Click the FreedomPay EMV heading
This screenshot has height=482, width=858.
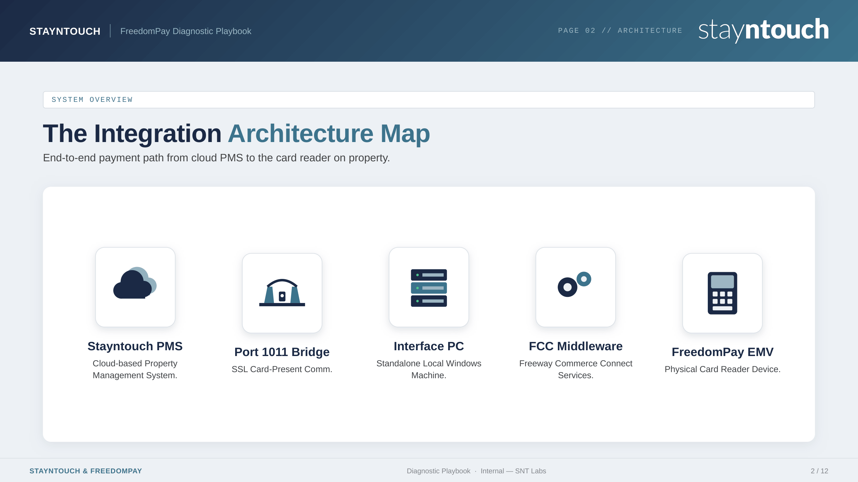click(723, 352)
